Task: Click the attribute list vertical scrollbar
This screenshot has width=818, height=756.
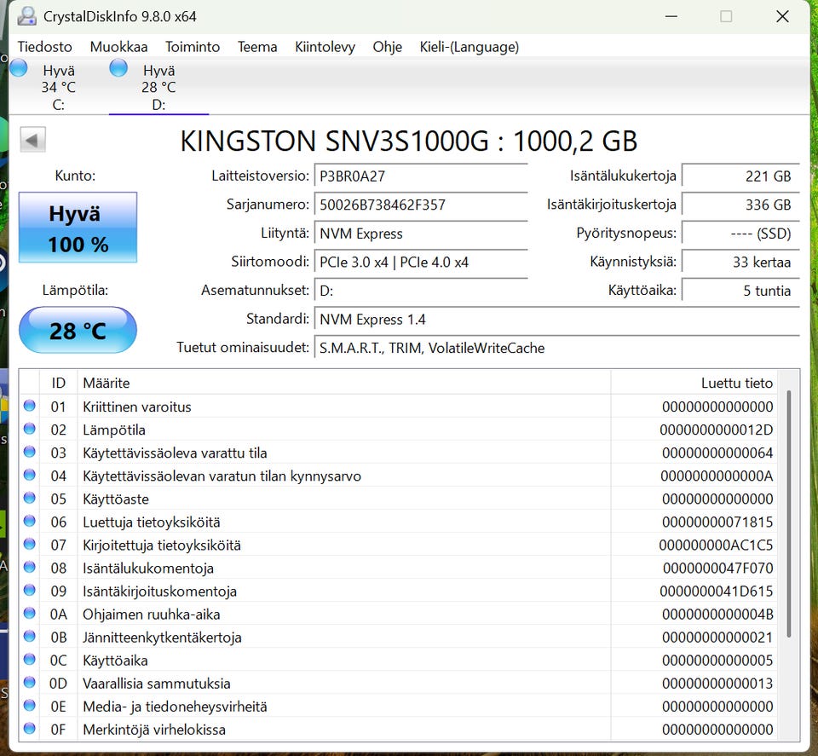Action: [x=789, y=511]
